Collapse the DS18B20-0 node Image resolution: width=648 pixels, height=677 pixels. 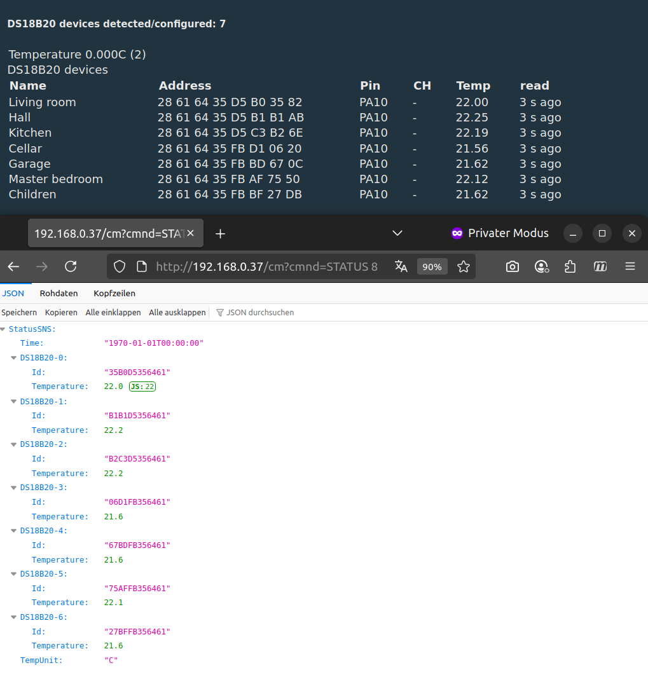pos(14,357)
